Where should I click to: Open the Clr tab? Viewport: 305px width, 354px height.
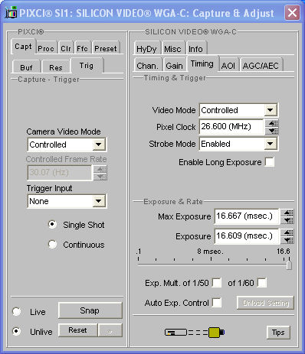pos(66,48)
